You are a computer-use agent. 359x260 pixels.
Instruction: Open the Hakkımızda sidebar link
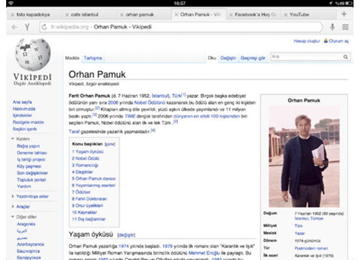click(24, 109)
